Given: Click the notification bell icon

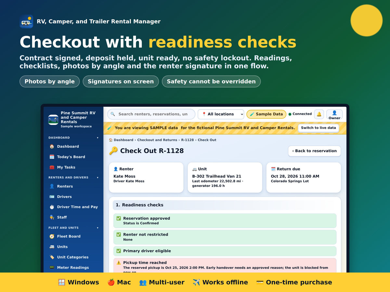Looking at the screenshot, I should point(319,114).
